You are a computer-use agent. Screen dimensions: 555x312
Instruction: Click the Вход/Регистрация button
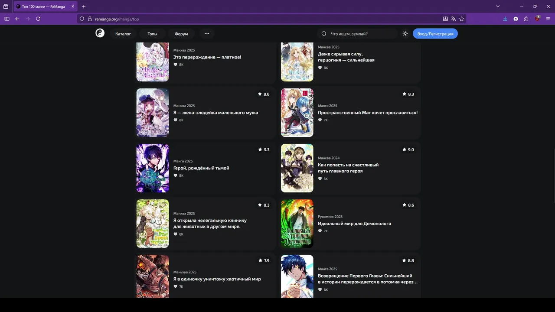[435, 34]
